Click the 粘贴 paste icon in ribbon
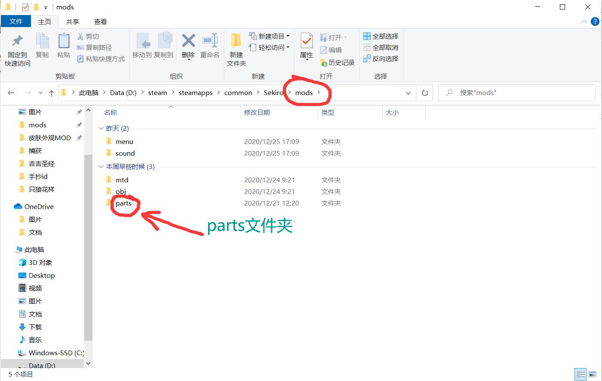The height and width of the screenshot is (381, 602). pos(64,41)
